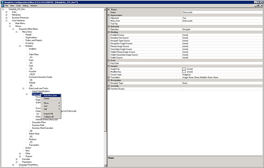Open the Sort submenu
This screenshot has width=264, height=168.
coord(51,106)
